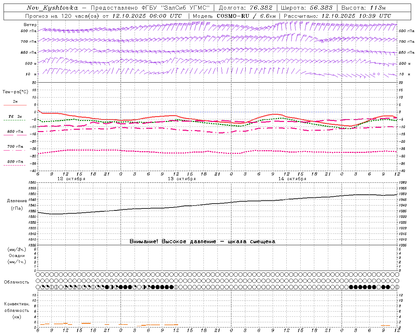The width and height of the screenshot is (416, 333).
Task: Click the forecast start time 12.10.2025 06:00 UTC
Action: coord(147,16)
